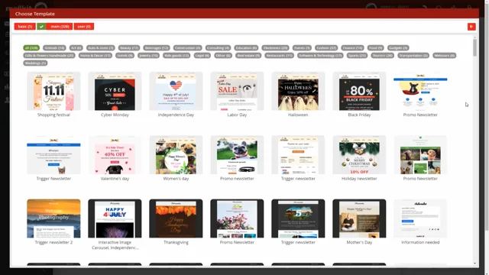Filter templates by Animals category
Viewport: 489px width, 275px height.
point(54,47)
